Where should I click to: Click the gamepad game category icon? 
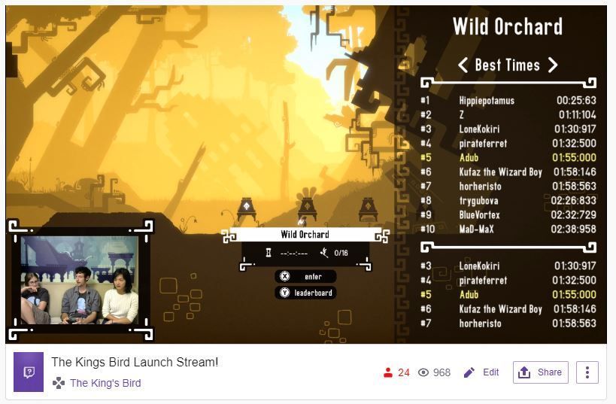59,383
